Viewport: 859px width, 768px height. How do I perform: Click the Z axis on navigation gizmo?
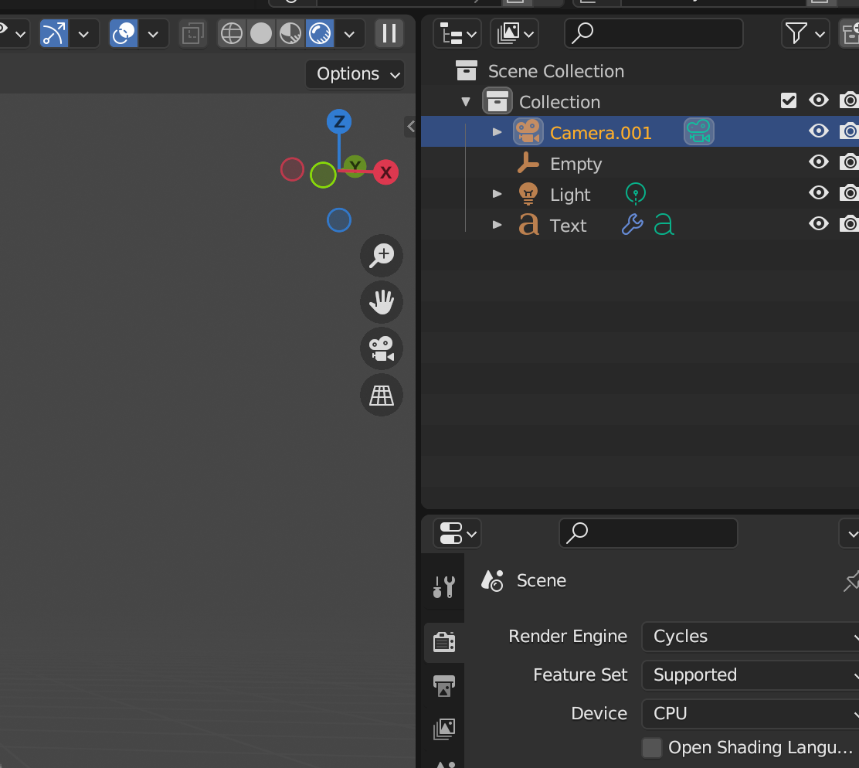click(339, 121)
